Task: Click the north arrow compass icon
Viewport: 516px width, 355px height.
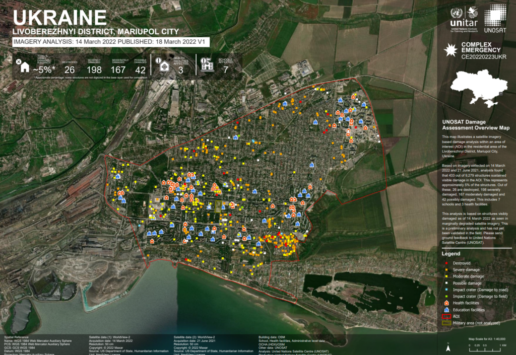Action: pos(448,347)
